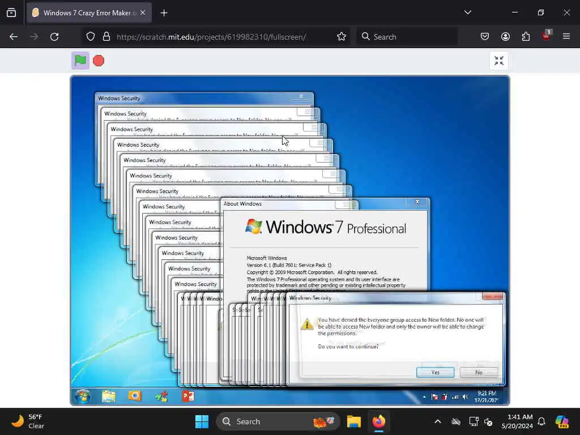The height and width of the screenshot is (435, 580).
Task: Click the Windows 11 taskbar Search box
Action: tap(278, 421)
